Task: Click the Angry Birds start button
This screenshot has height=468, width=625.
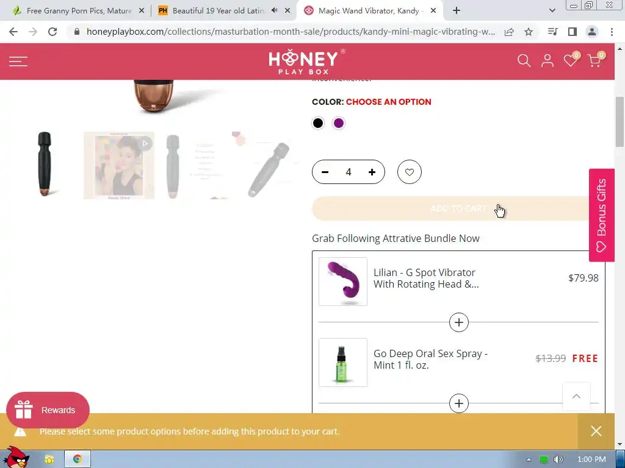Action: (15, 457)
